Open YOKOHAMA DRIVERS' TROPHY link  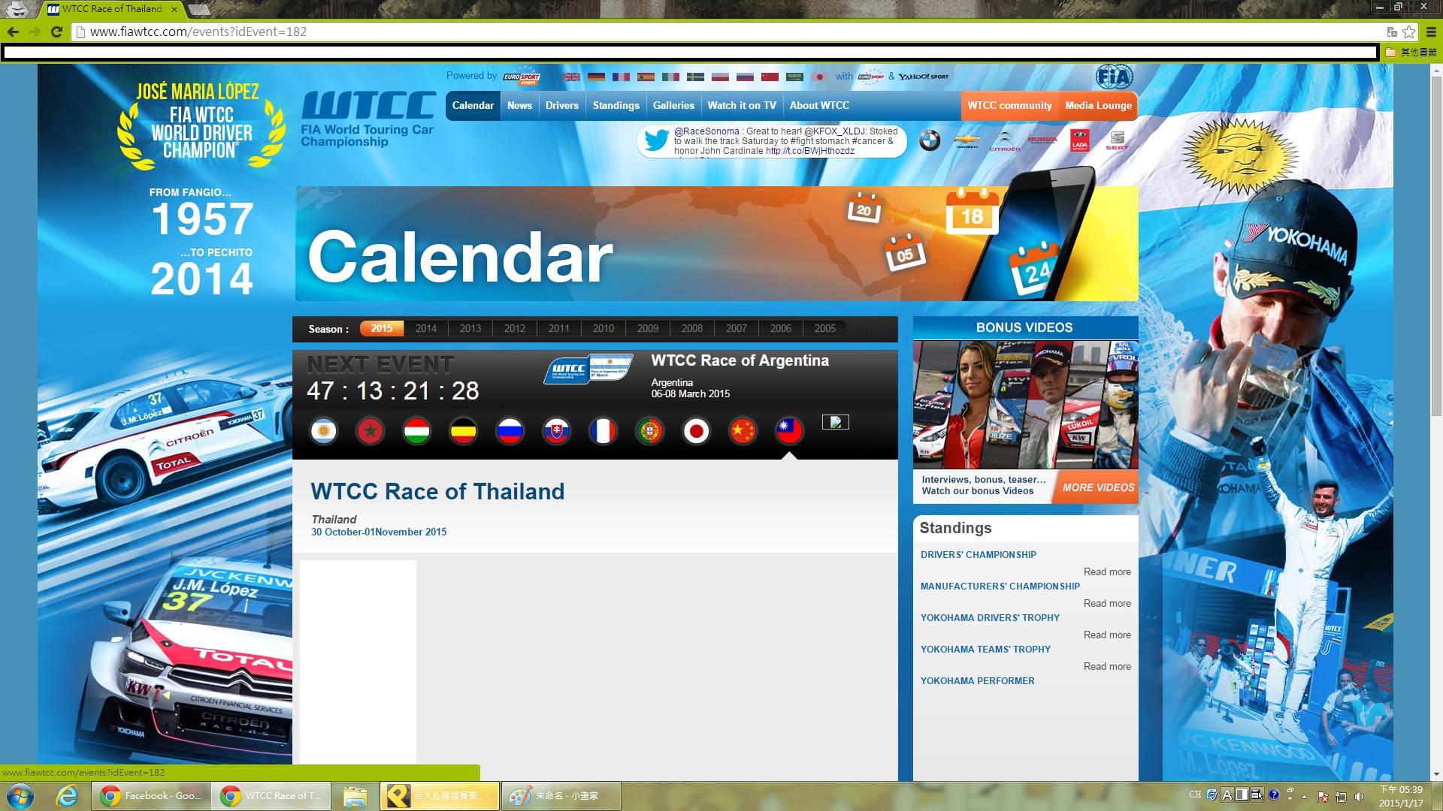[x=990, y=618]
